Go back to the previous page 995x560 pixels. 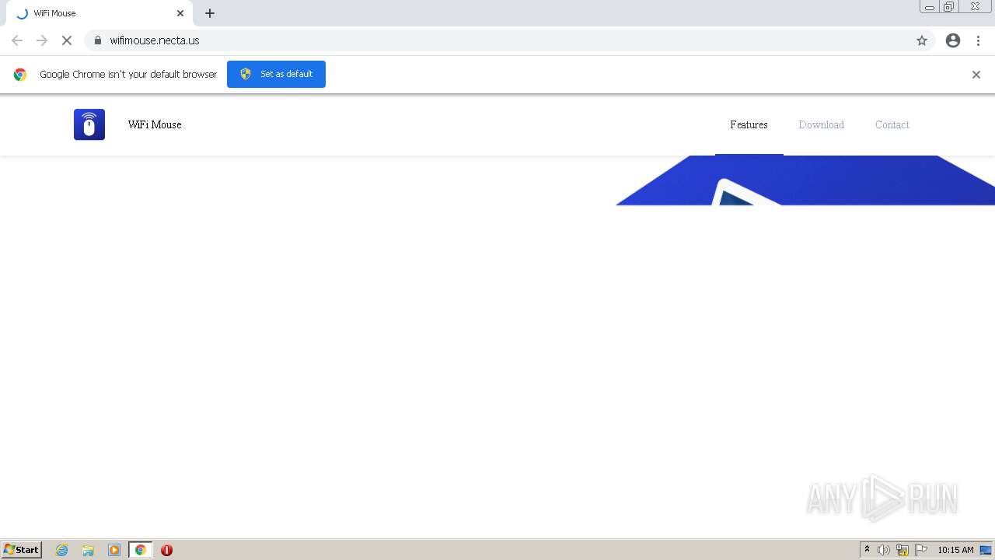pos(17,40)
